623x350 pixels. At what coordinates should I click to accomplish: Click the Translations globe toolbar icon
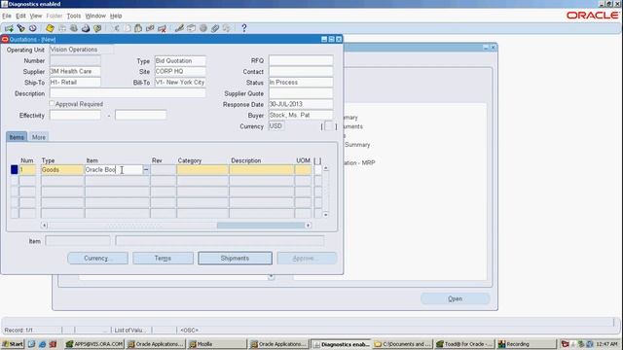click(x=203, y=28)
